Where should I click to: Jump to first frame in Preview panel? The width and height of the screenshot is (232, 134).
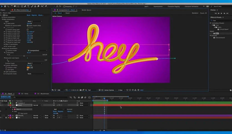[216, 14]
